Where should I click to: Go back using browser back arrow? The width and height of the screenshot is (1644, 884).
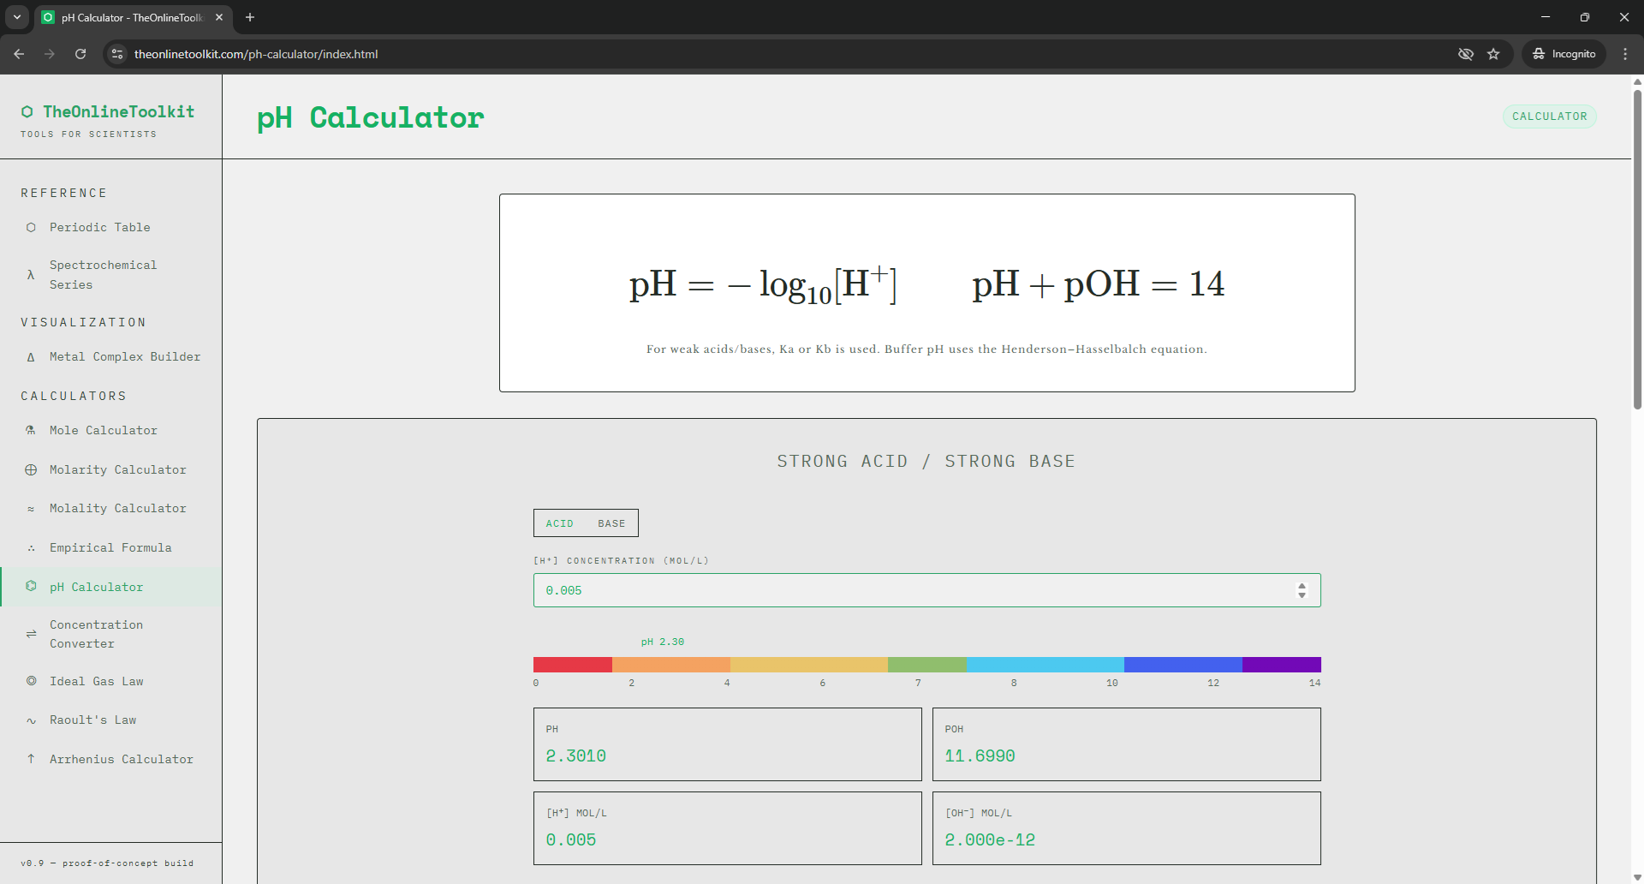pyautogui.click(x=19, y=54)
